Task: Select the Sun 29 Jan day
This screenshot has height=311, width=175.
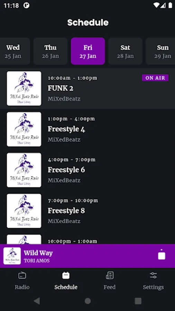Action: coord(161,51)
